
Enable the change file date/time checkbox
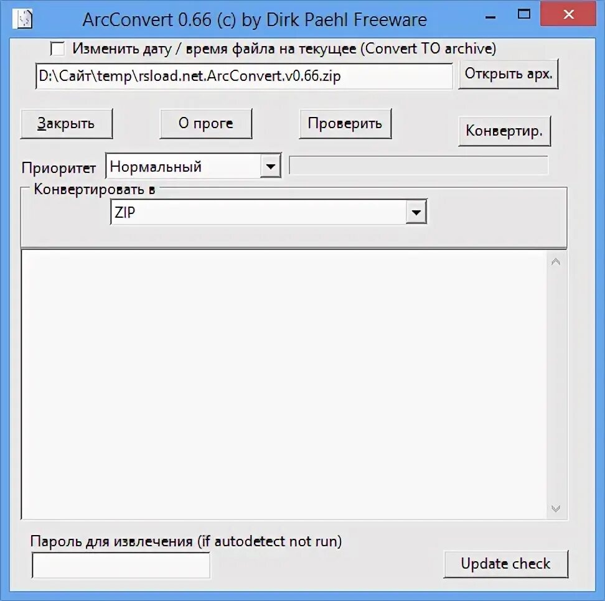coord(57,49)
